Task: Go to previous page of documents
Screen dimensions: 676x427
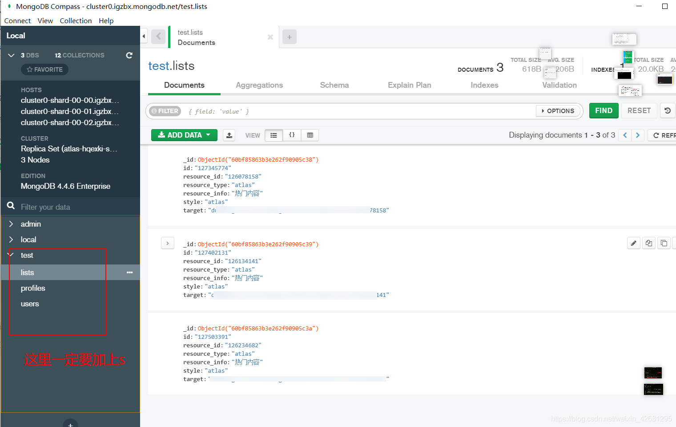Action: click(625, 135)
